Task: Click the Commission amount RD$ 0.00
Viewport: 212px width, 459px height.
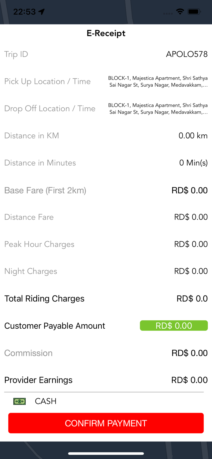Action: pos(190,353)
